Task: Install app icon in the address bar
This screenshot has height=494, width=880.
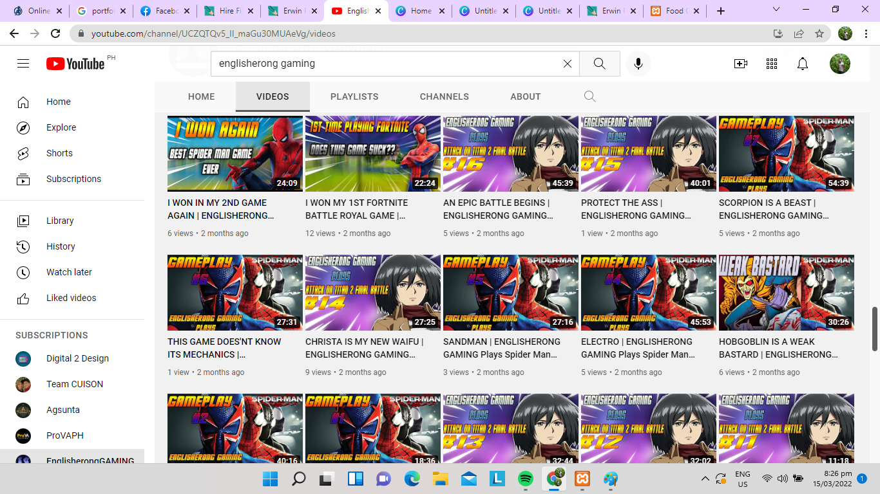Action: point(778,33)
